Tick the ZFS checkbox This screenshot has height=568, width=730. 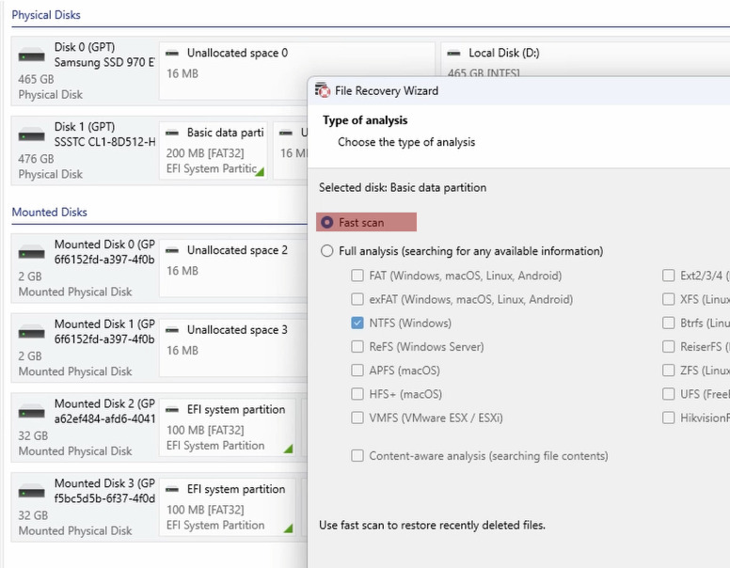click(x=668, y=371)
